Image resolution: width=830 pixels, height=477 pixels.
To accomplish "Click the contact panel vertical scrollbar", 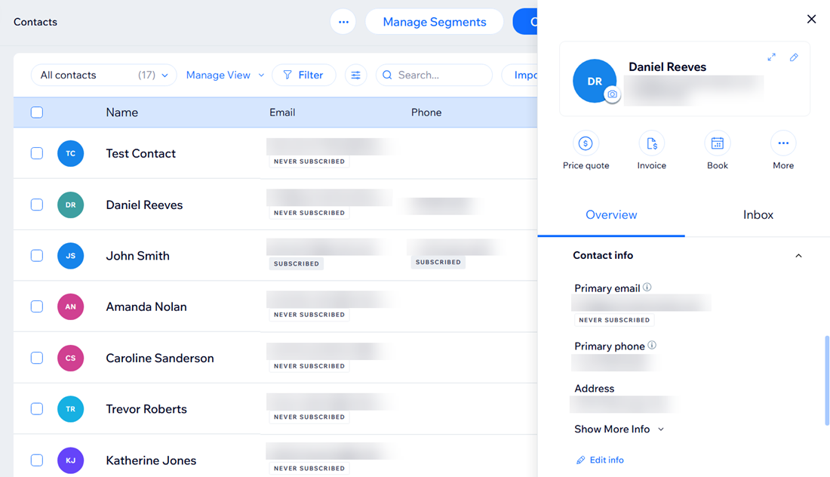I will (x=827, y=380).
